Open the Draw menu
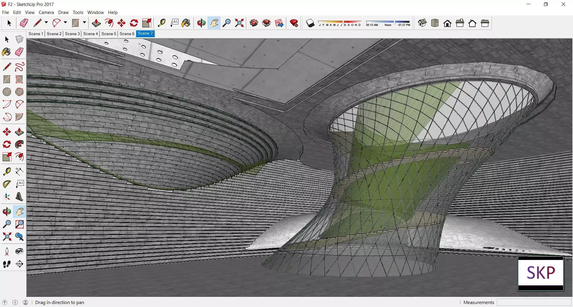The image size is (573, 307). pos(63,12)
